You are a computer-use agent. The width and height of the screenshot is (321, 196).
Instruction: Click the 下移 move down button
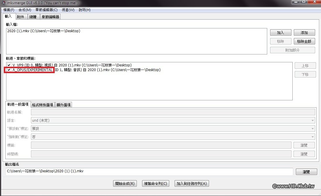[x=305, y=74]
